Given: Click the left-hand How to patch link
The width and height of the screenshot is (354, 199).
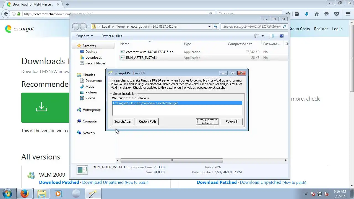Looking at the screenshot, I should pos(137,183).
